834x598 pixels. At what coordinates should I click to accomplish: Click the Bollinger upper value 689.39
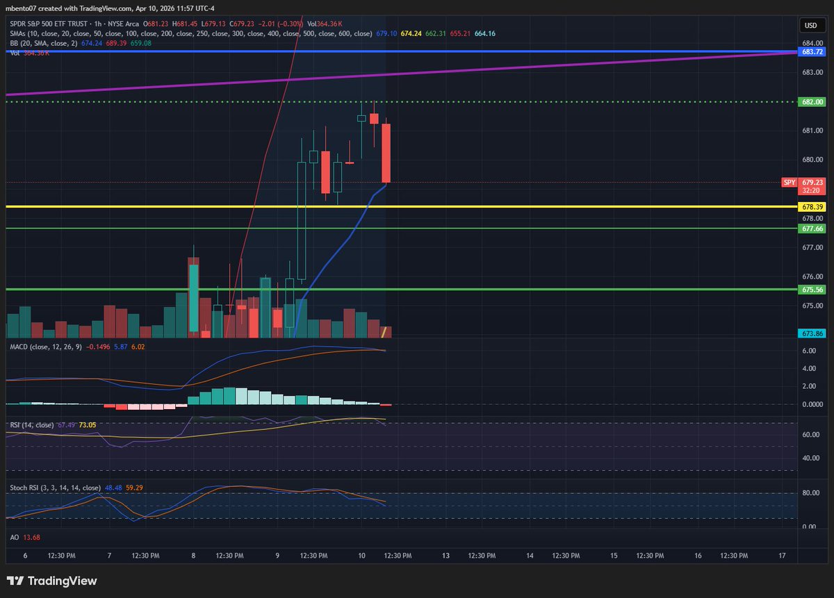pos(115,42)
